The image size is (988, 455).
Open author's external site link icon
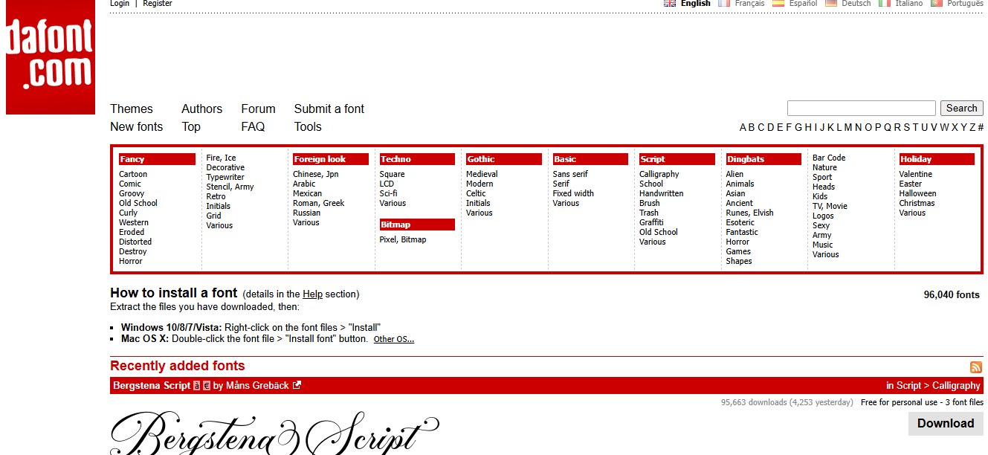pos(297,385)
